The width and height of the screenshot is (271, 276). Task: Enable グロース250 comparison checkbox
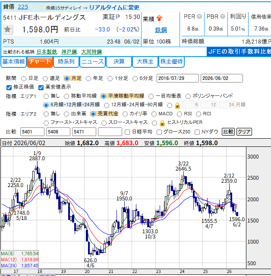(159, 132)
